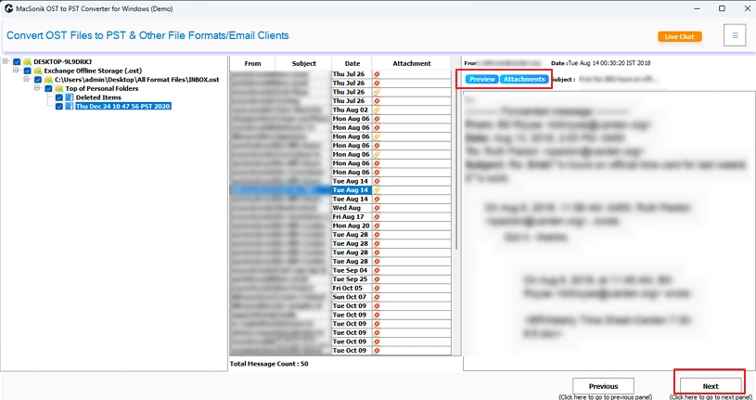Viewport: 756px width, 400px height.
Task: Click the Exchange Offline Storage folder icon
Action: 38,71
